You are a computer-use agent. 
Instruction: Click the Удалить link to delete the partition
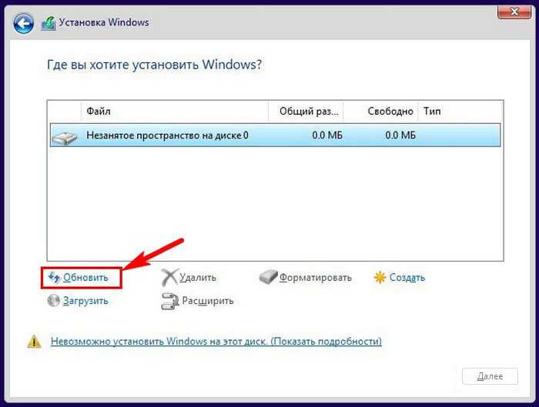click(x=198, y=278)
